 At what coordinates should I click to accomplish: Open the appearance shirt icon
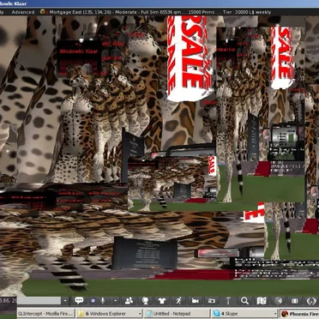(x=162, y=300)
